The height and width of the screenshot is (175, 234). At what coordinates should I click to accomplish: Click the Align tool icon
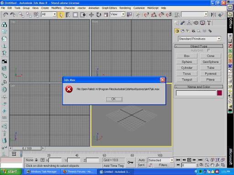[220, 15]
